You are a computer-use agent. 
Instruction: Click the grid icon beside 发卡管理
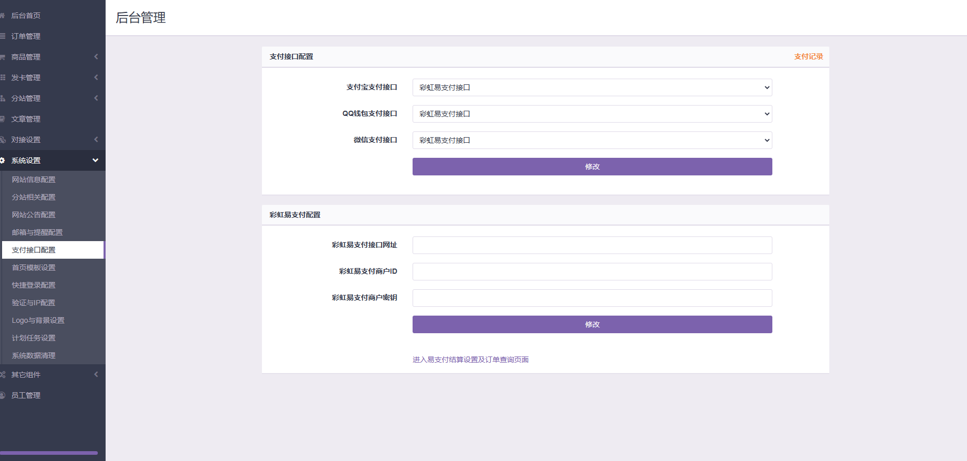2,78
